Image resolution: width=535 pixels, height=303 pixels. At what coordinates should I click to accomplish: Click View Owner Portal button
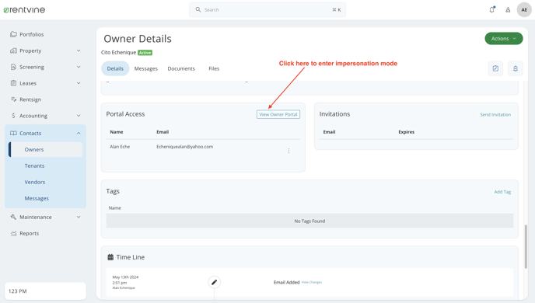point(278,114)
